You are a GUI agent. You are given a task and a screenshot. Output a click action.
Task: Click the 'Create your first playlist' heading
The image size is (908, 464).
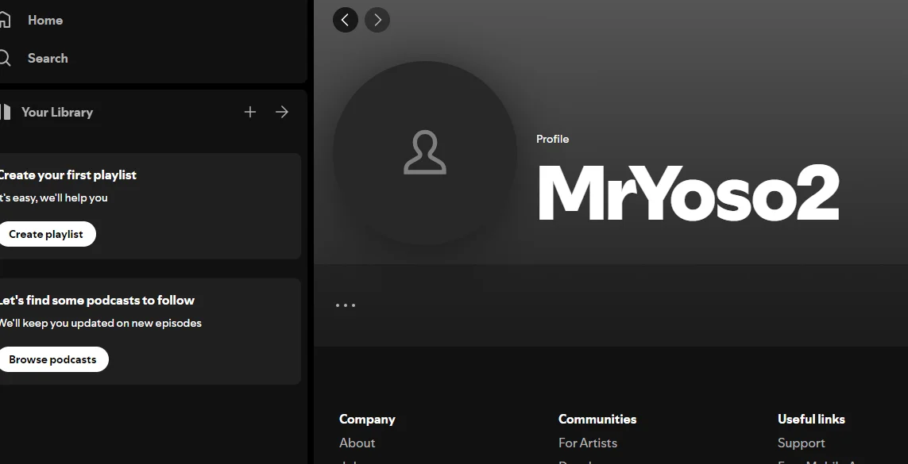[68, 175]
